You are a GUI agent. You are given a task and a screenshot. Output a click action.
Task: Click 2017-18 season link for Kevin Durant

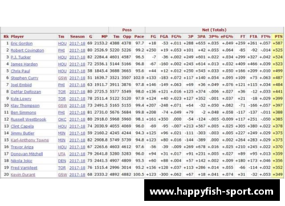click(x=77, y=175)
